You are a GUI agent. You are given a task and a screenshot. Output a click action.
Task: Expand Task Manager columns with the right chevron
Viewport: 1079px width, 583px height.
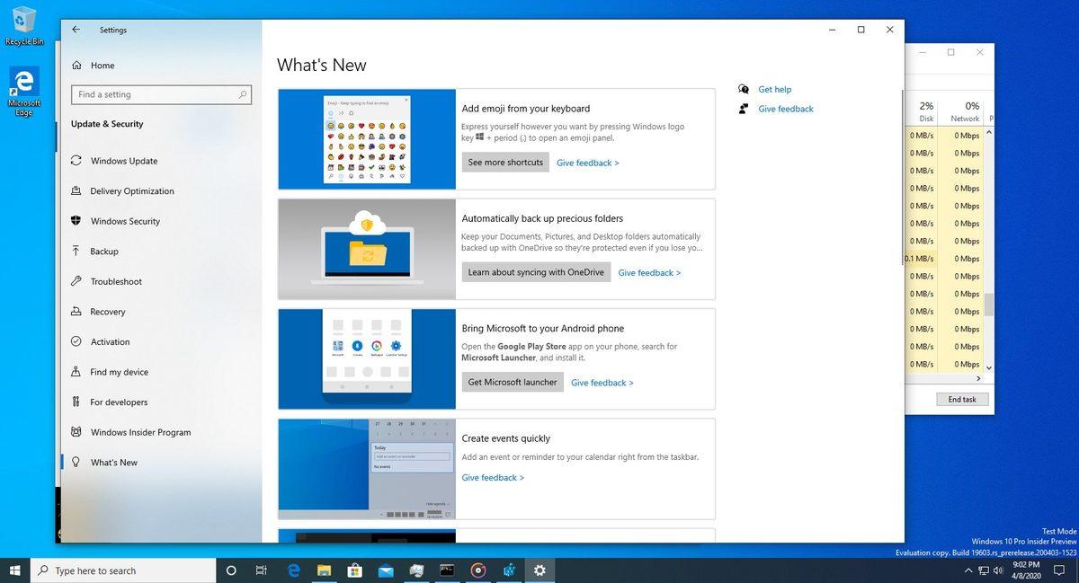[x=977, y=378]
